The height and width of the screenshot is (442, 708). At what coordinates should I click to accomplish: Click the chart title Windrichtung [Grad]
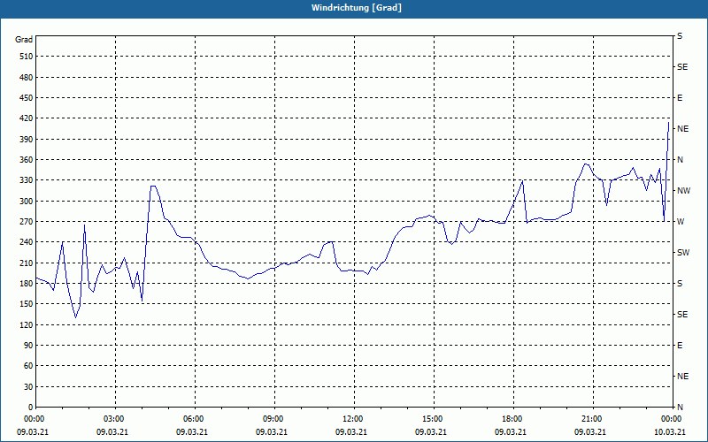coord(357,8)
